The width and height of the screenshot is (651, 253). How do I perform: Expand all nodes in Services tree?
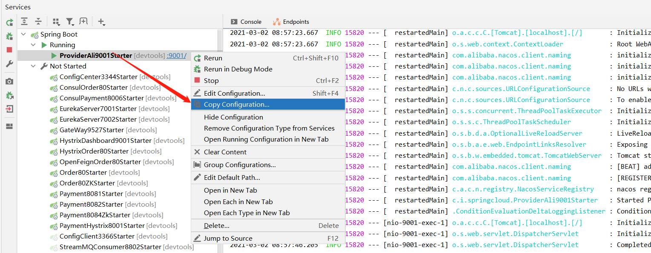click(25, 21)
